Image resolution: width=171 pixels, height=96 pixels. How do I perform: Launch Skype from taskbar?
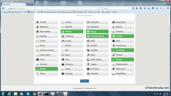pos(28,94)
